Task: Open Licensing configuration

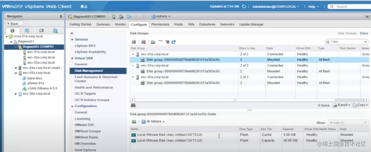Action: [82, 119]
